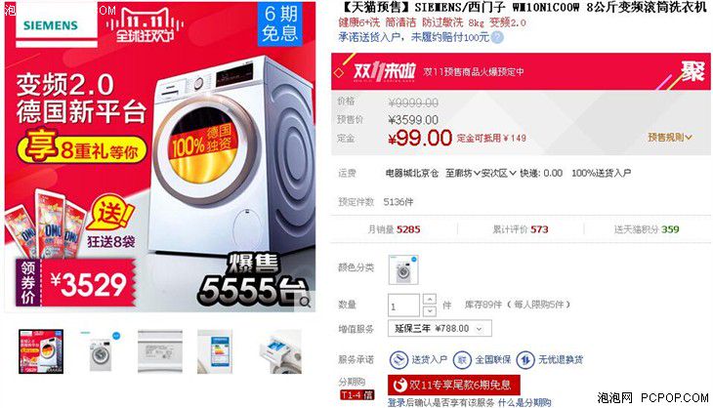Viewport: 713px width, 408px height.
Task: Click the 全国联保 service icon
Action: coord(462,360)
